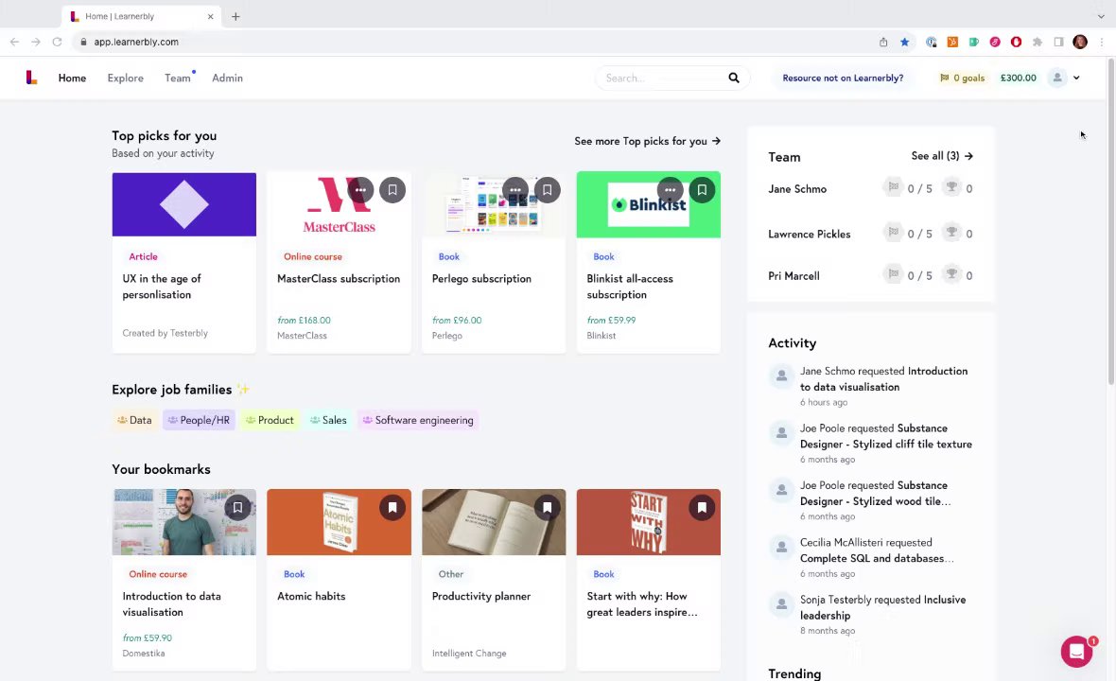Click the Chrome profile avatar
Screen dimensions: 1116x681
[1080, 42]
